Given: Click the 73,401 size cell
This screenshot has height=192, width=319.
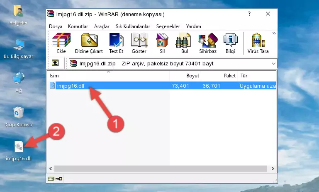Looking at the screenshot, I should pyautogui.click(x=180, y=86).
